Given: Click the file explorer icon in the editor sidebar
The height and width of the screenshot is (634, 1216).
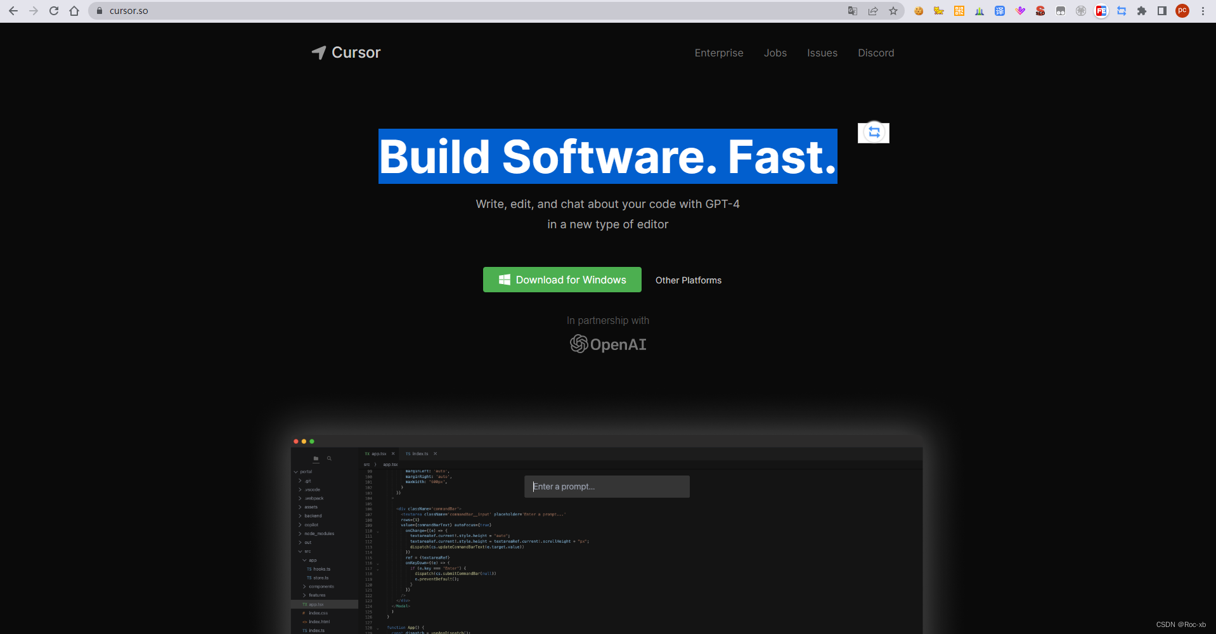Looking at the screenshot, I should [x=316, y=458].
